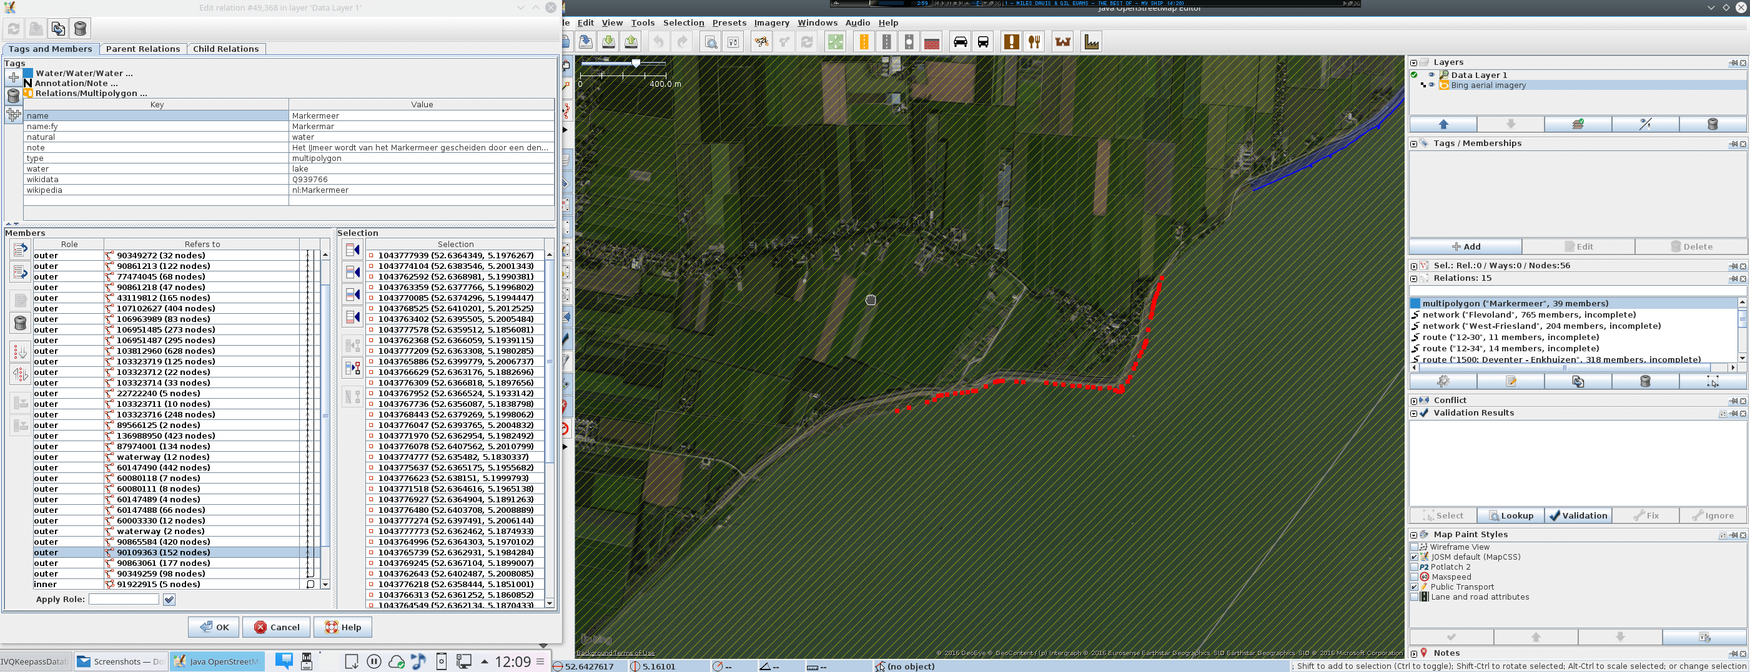
Task: Click the Validation button
Action: tap(1578, 515)
